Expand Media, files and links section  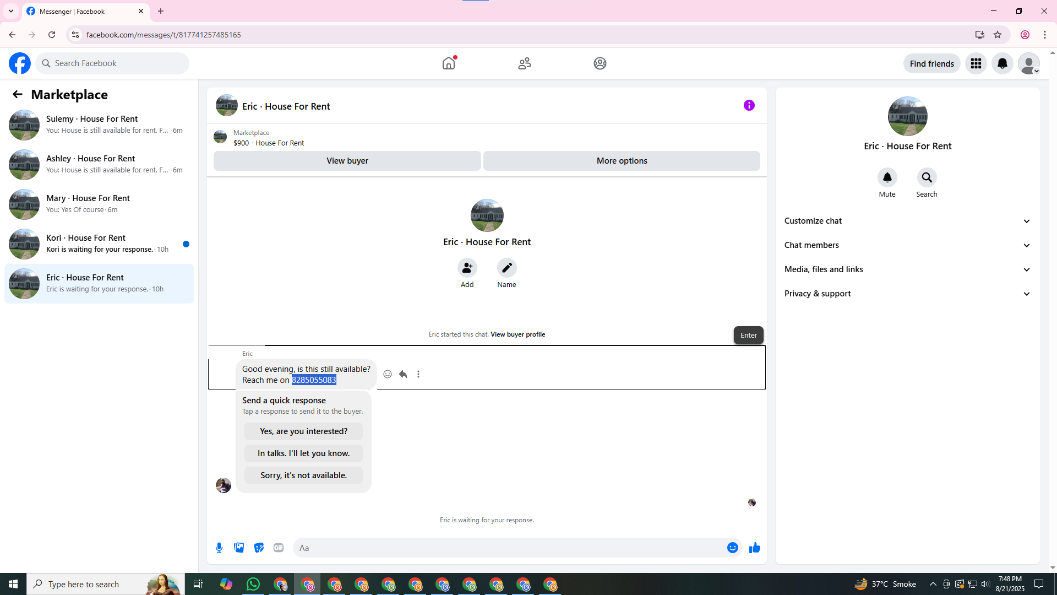click(x=907, y=269)
